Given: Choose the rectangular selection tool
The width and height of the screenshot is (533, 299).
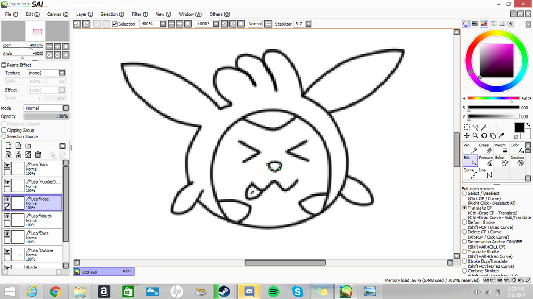Looking at the screenshot, I should tap(467, 127).
